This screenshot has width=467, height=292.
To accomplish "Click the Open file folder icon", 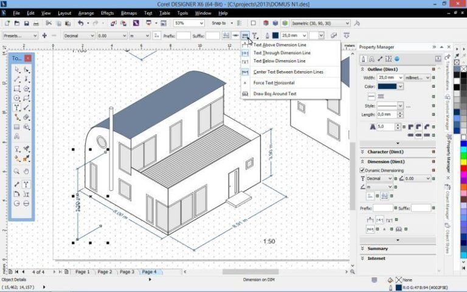I will coord(16,23).
